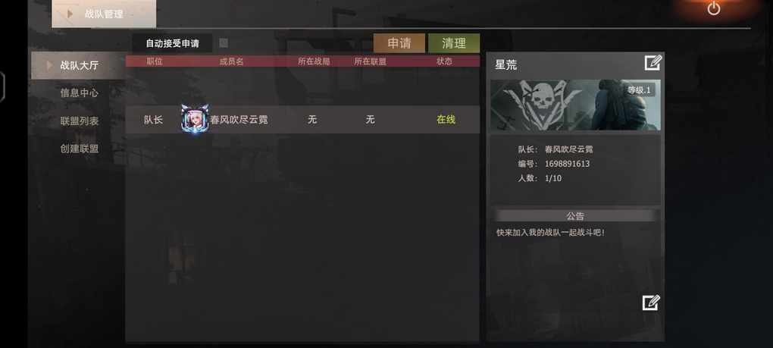Image resolution: width=773 pixels, height=348 pixels.
Task: Toggle the 自动接受申请 checkbox
Action: coord(224,43)
